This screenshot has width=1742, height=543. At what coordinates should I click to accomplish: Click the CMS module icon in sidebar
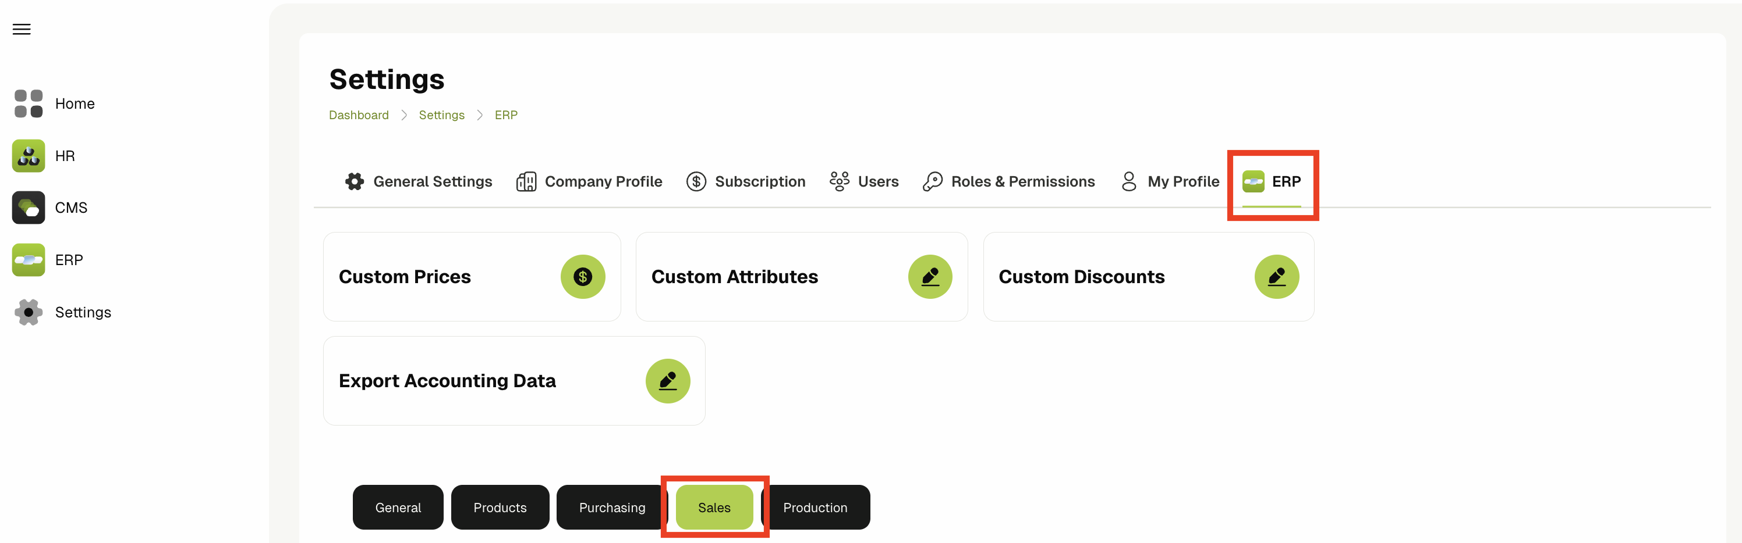coord(29,208)
